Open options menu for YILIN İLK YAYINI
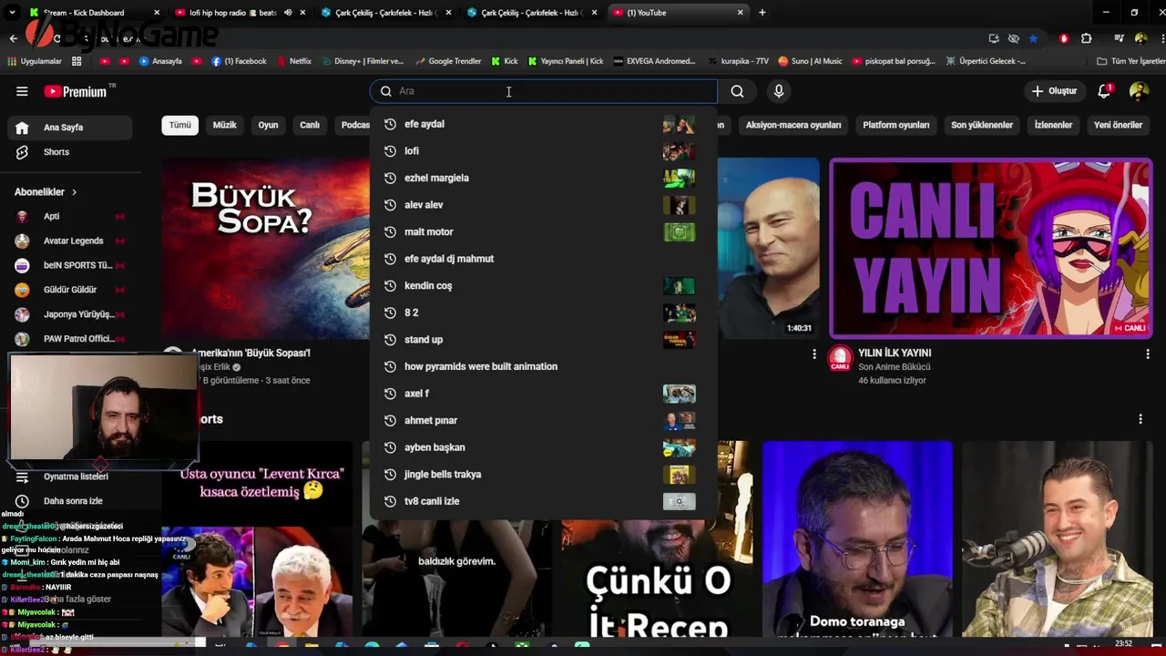The height and width of the screenshot is (656, 1166). [1148, 354]
